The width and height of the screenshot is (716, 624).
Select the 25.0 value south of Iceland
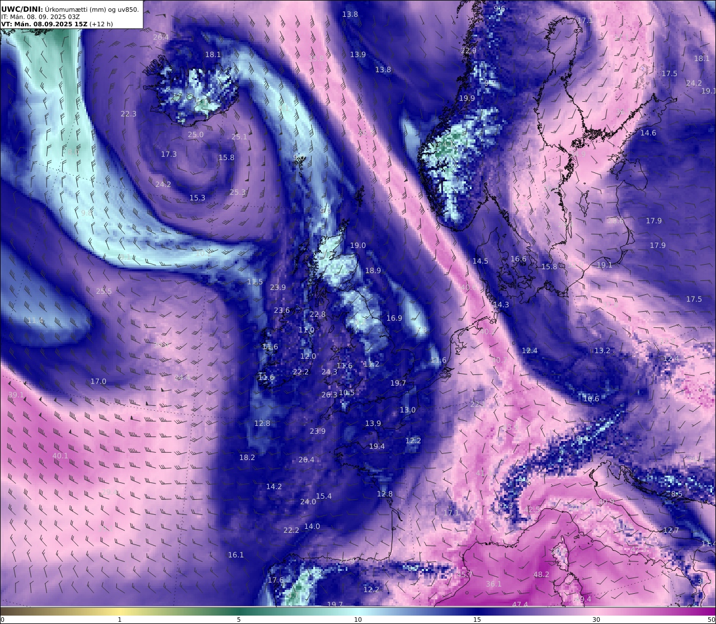click(x=196, y=135)
